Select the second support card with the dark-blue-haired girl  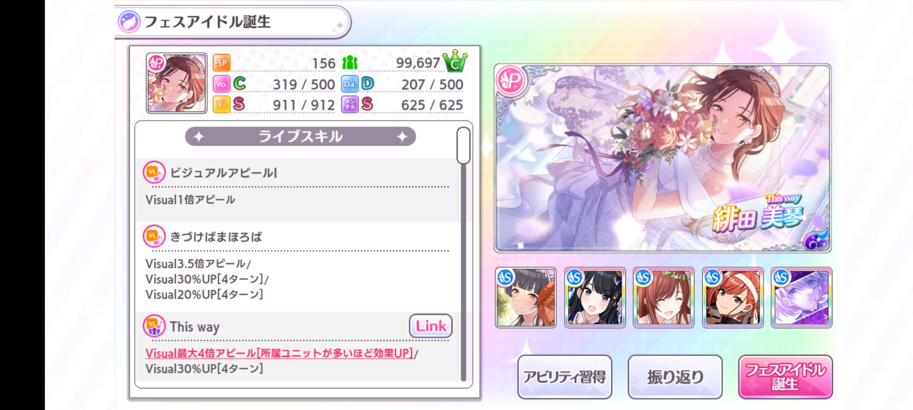594,297
